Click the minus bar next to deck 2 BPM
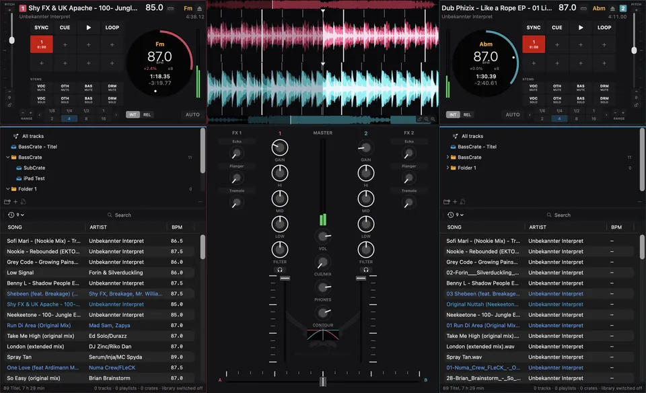The width and height of the screenshot is (646, 393). coord(583,8)
